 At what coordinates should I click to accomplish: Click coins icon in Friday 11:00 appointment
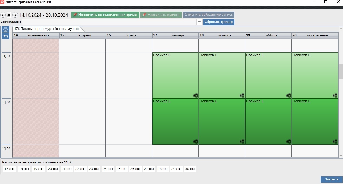point(242,141)
